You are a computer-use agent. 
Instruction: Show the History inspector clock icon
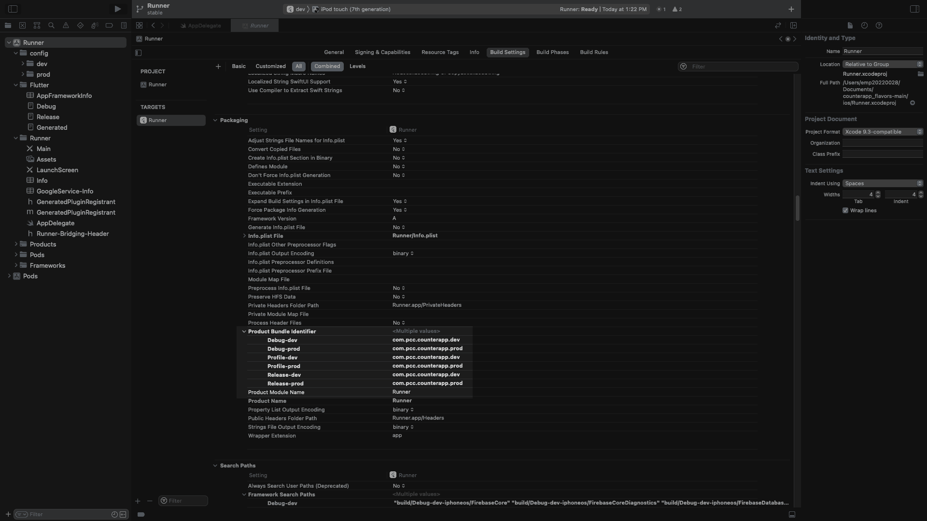coord(864,25)
